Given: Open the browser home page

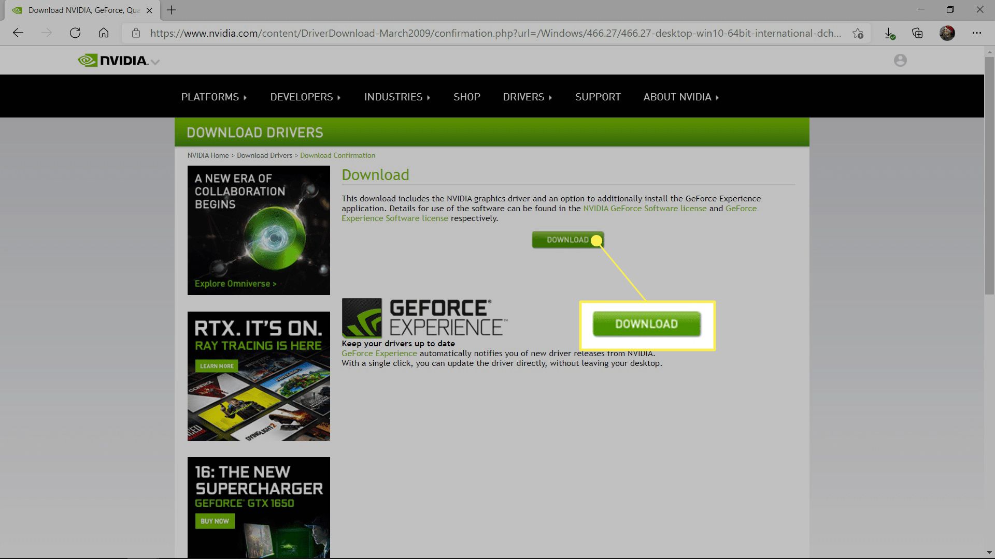Looking at the screenshot, I should [x=104, y=33].
